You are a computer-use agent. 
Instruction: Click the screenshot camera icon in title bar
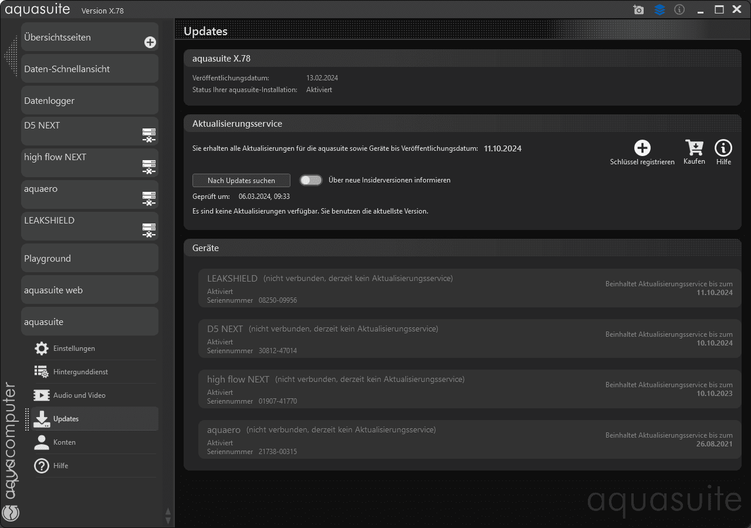coord(638,10)
